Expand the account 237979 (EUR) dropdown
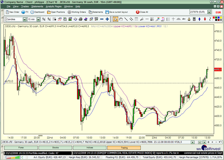Image resolution: width=224 pixels, height=160 pixels. coord(209,12)
